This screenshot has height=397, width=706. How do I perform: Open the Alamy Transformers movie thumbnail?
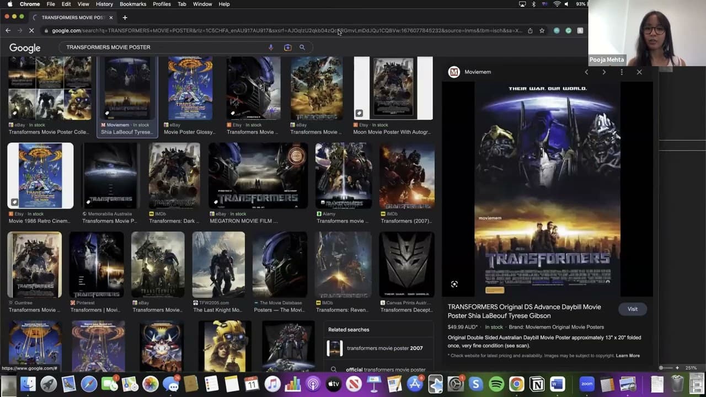(344, 176)
